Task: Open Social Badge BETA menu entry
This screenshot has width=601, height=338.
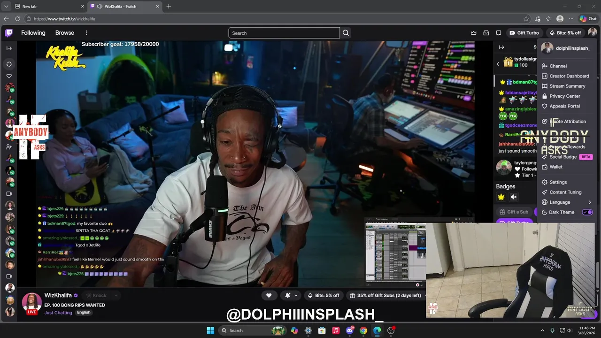Action: [x=568, y=157]
